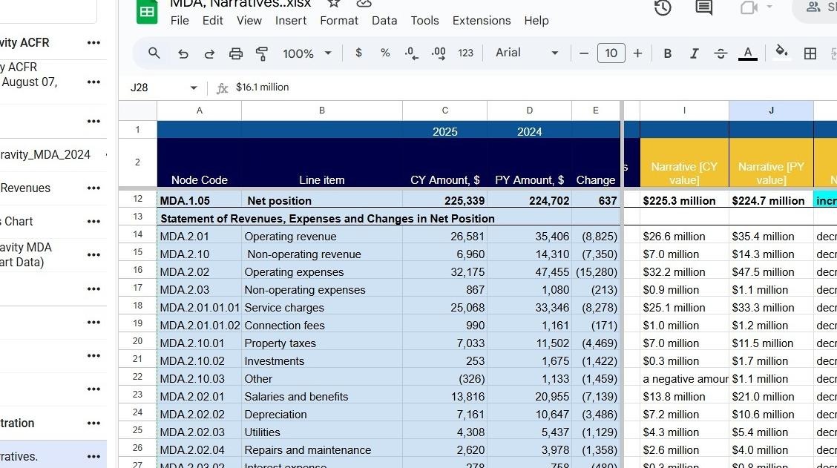Open the fill color picker
Screen dimensions: 837x468
click(781, 52)
